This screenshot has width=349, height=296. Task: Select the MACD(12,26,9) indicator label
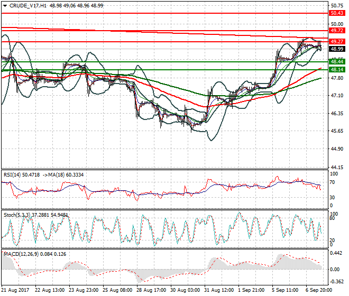21,254
